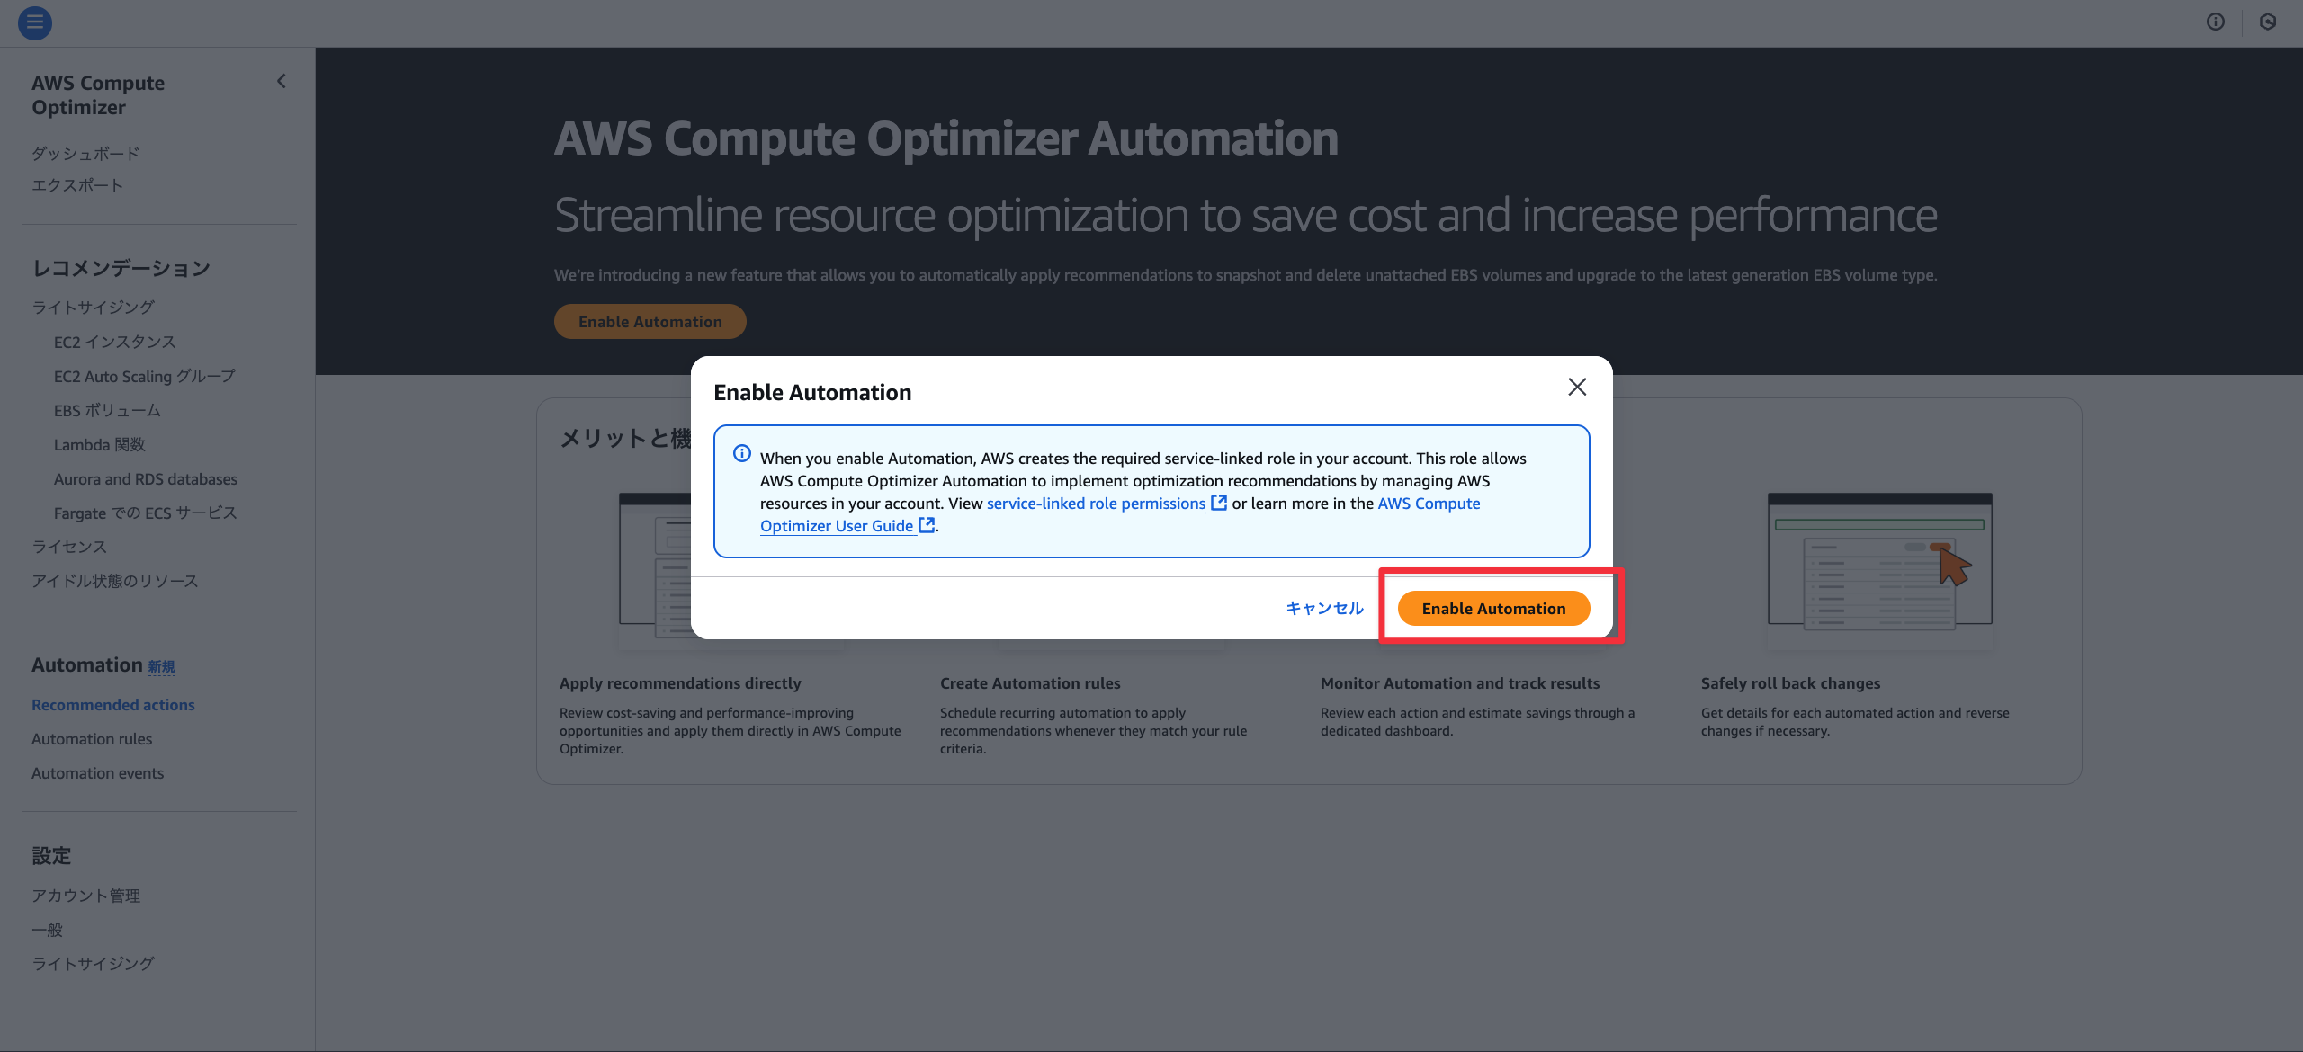The image size is (2303, 1052).
Task: Close the Enable Automation dialog
Action: pos(1577,387)
